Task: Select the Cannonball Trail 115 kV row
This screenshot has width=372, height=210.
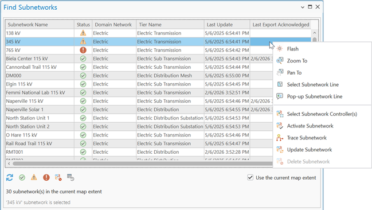Action: click(139, 67)
